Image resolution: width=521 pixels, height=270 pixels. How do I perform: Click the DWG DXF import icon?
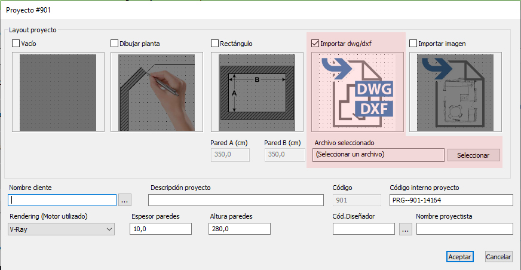[x=357, y=92]
